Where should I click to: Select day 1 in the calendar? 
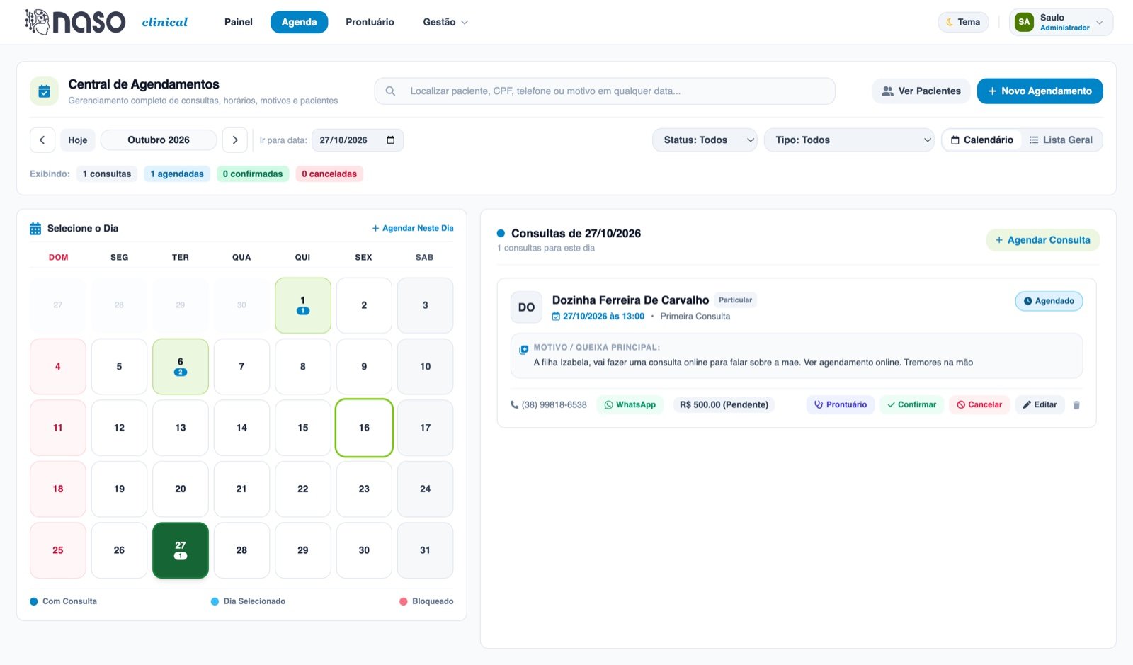pyautogui.click(x=303, y=305)
